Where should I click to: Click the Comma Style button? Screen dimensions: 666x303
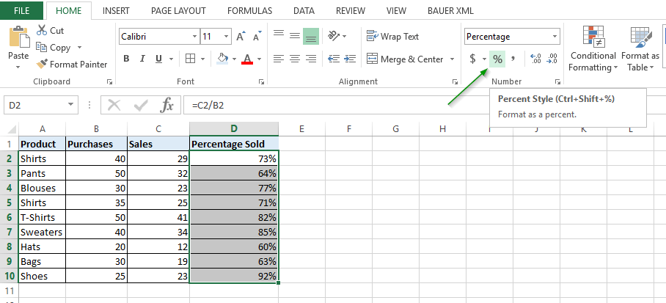coord(513,59)
